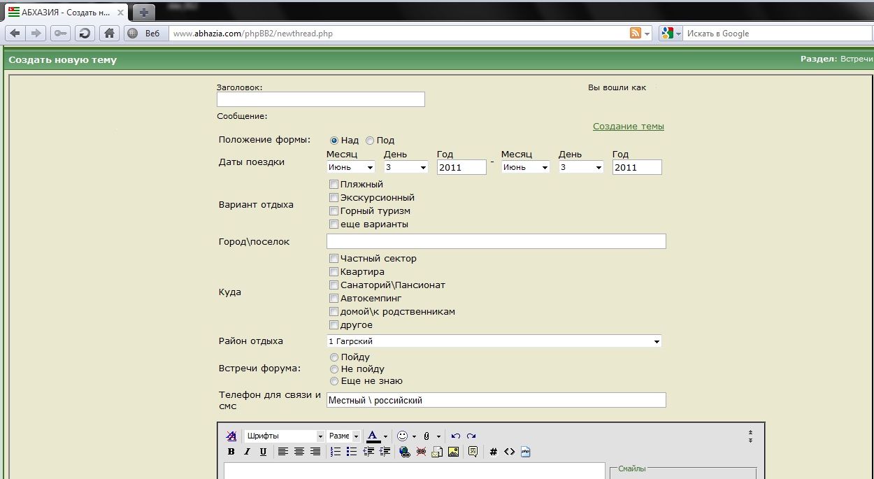Toggle underline text formatting
Viewport: 874px width, 479px height.
(x=263, y=452)
